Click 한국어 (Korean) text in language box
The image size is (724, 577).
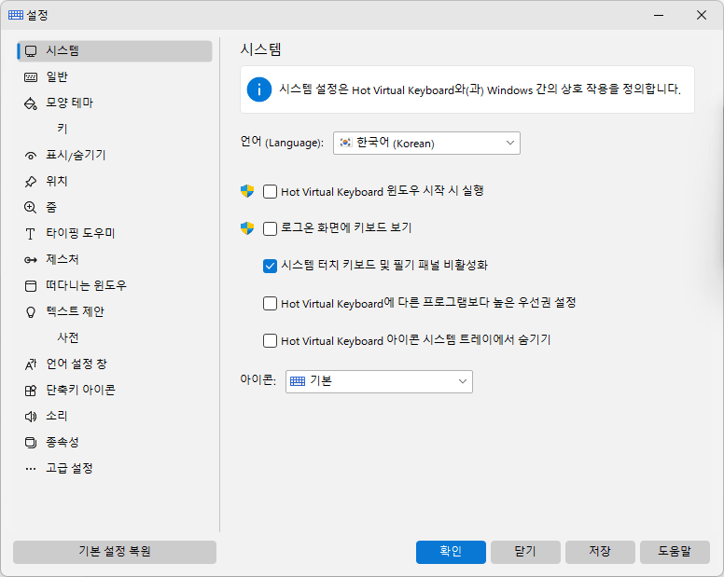(x=396, y=143)
